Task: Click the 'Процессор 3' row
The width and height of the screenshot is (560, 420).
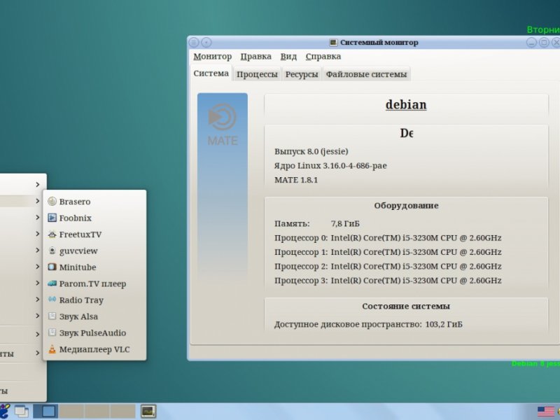Action: click(388, 281)
